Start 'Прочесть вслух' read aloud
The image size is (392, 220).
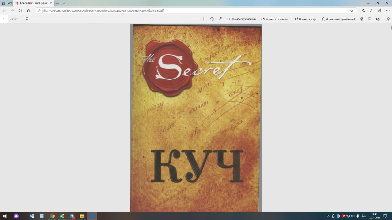tap(305, 19)
